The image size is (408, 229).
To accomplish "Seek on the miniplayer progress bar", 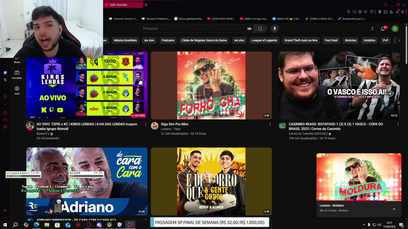I will point(359,201).
